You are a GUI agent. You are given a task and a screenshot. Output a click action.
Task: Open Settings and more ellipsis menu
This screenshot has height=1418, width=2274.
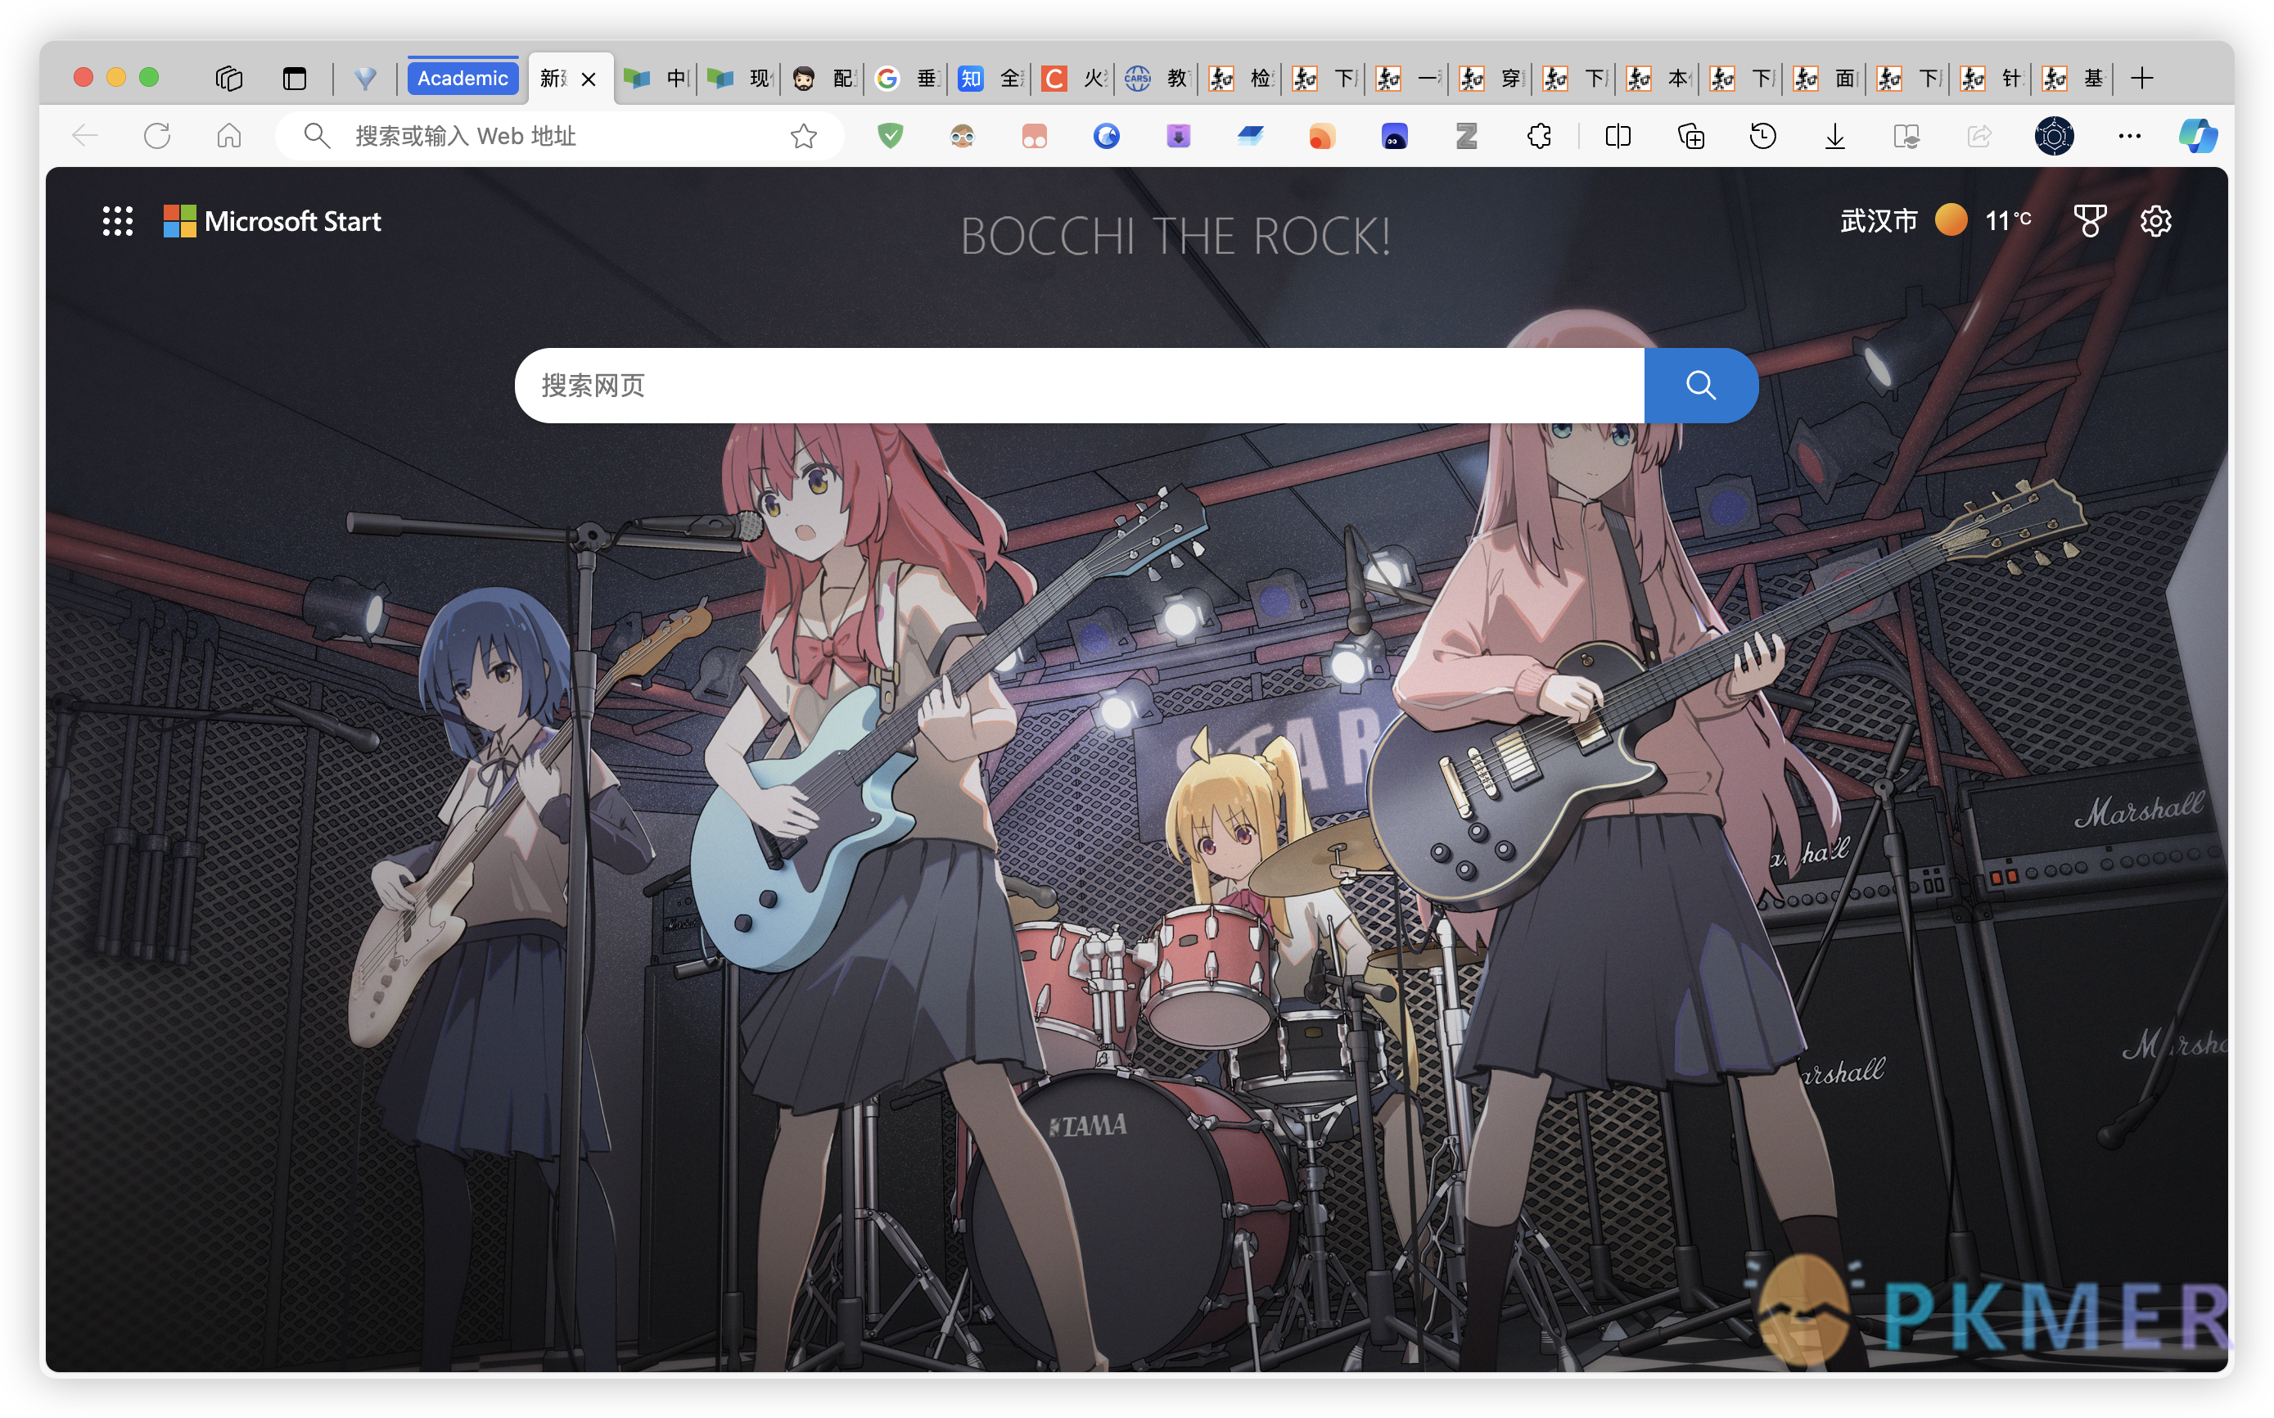pyautogui.click(x=2128, y=136)
